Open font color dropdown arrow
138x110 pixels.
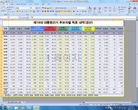(36, 11)
